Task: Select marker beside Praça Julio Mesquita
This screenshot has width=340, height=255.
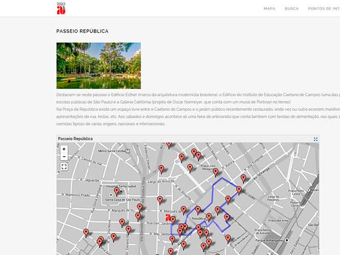Action: [x=216, y=172]
